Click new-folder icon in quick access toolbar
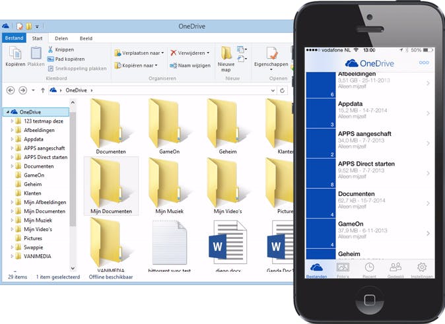This screenshot has width=445, height=324. (x=28, y=26)
